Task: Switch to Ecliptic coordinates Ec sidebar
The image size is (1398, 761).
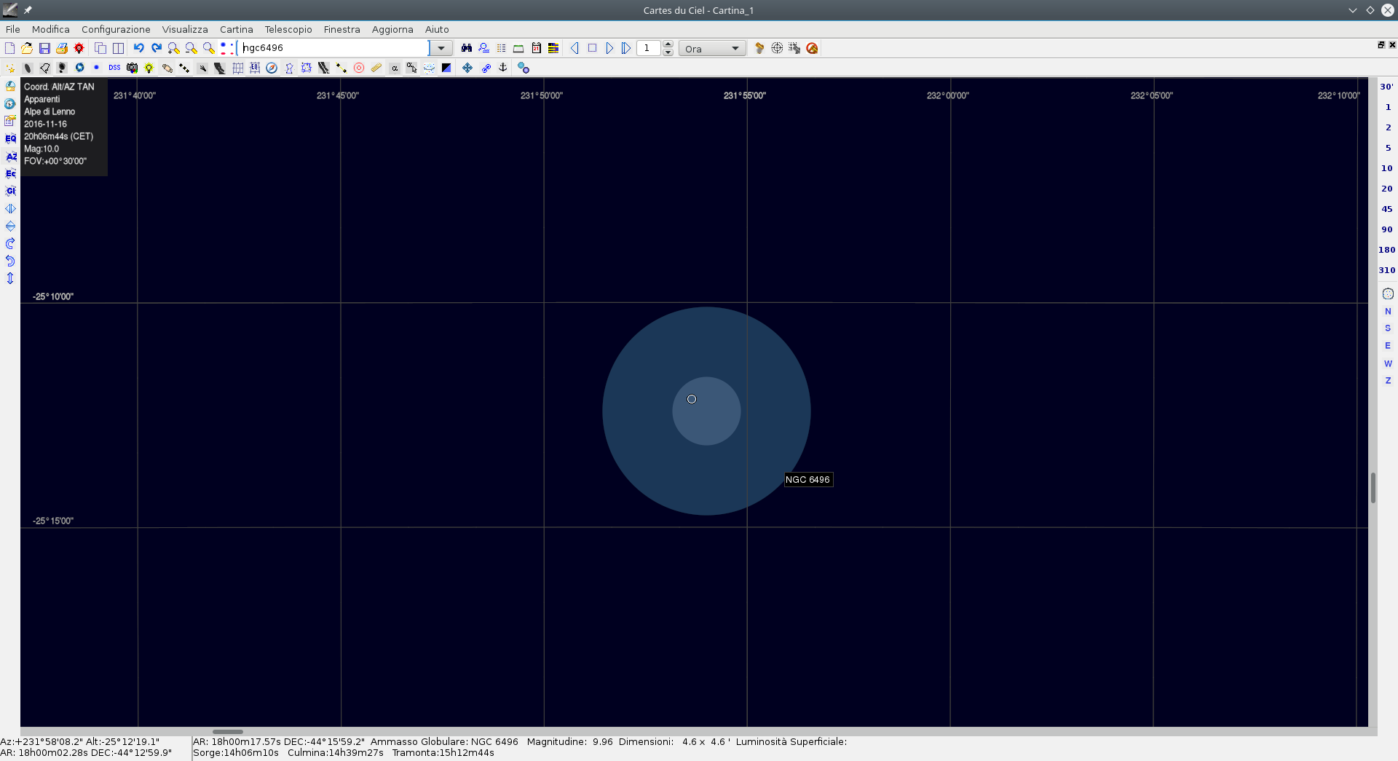Action: pyautogui.click(x=10, y=173)
